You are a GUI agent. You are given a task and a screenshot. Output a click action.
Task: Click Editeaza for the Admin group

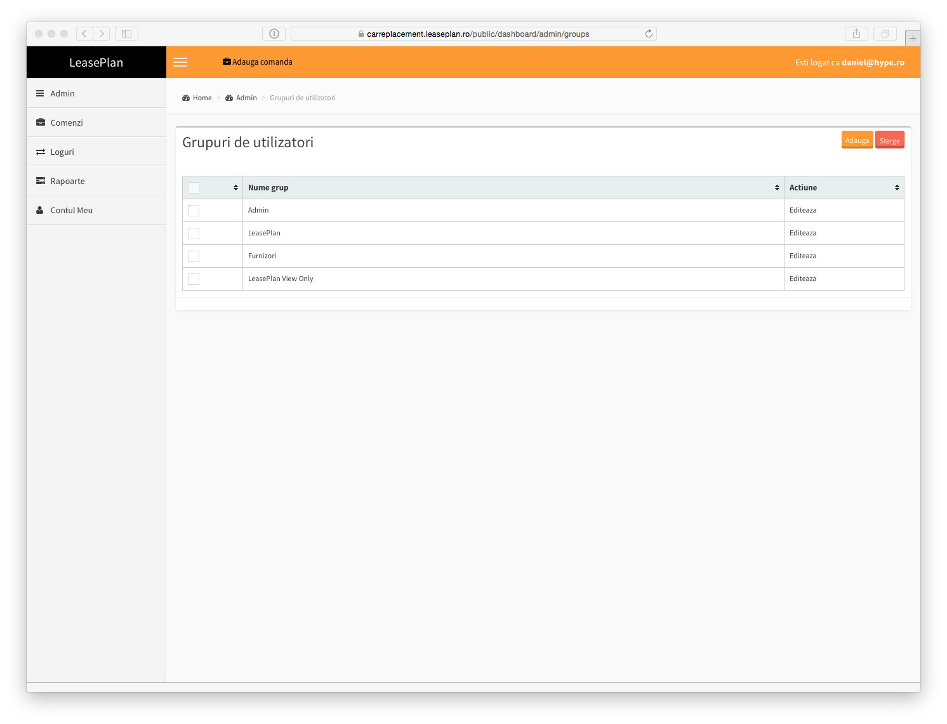tap(802, 210)
